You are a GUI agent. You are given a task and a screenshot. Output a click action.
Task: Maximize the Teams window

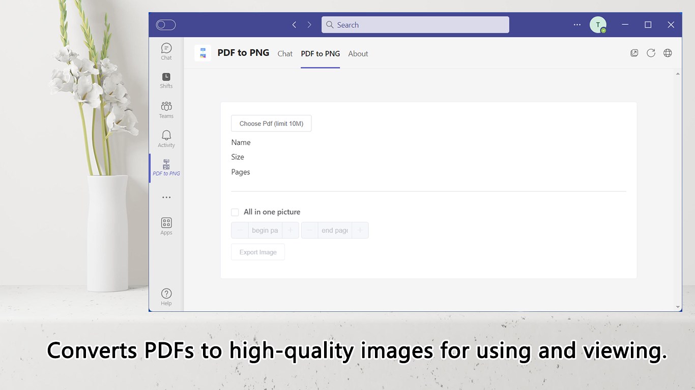click(x=648, y=24)
